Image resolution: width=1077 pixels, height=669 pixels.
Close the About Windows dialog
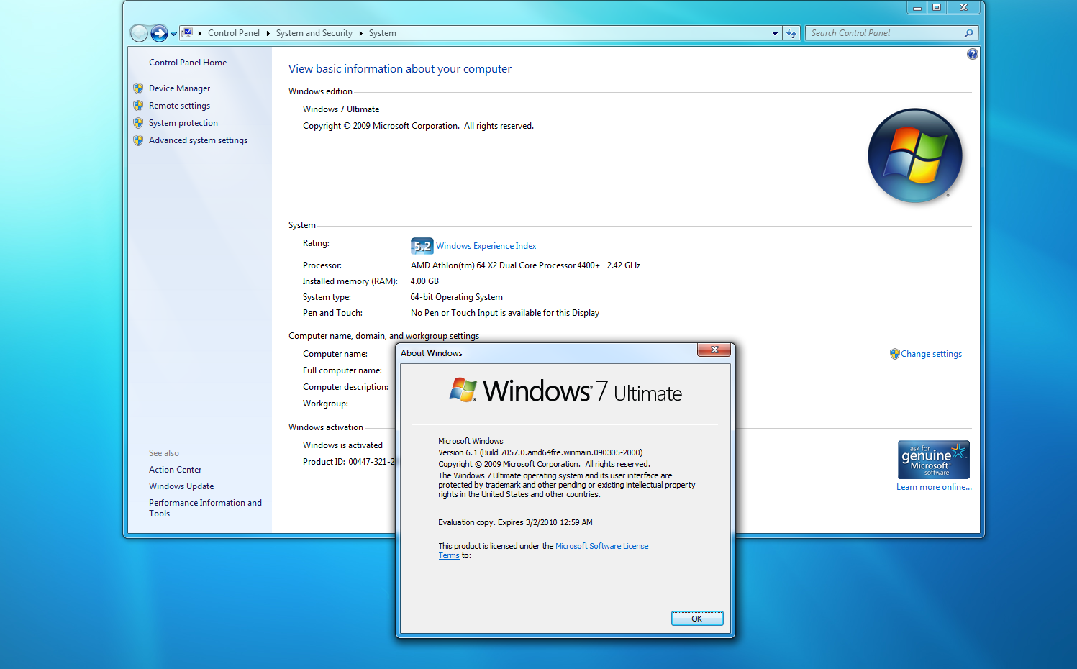[x=714, y=350]
